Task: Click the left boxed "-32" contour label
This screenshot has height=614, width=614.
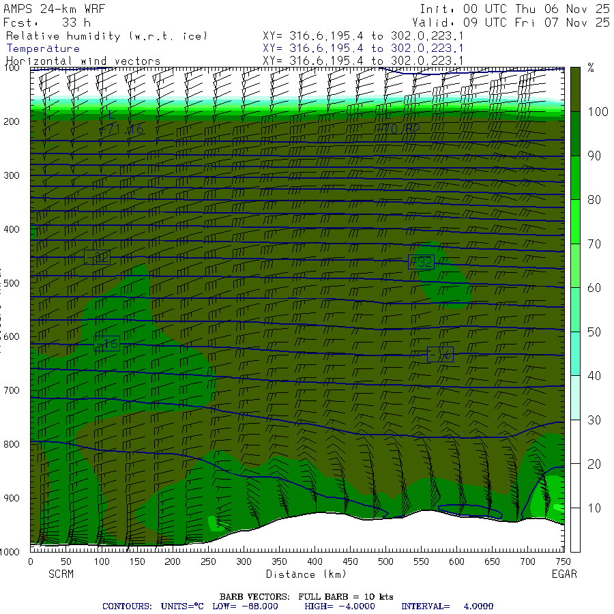Action: tap(97, 257)
